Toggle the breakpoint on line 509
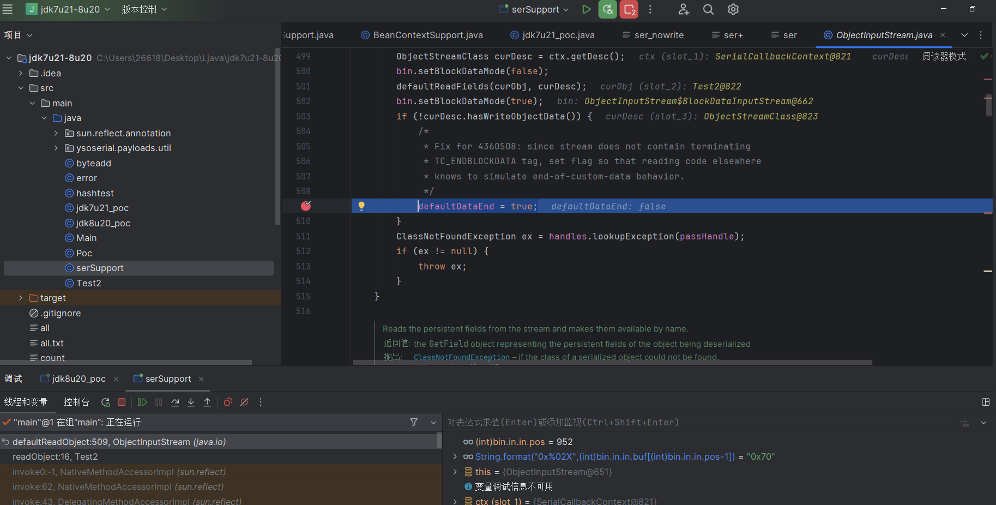The height and width of the screenshot is (505, 996). 306,206
